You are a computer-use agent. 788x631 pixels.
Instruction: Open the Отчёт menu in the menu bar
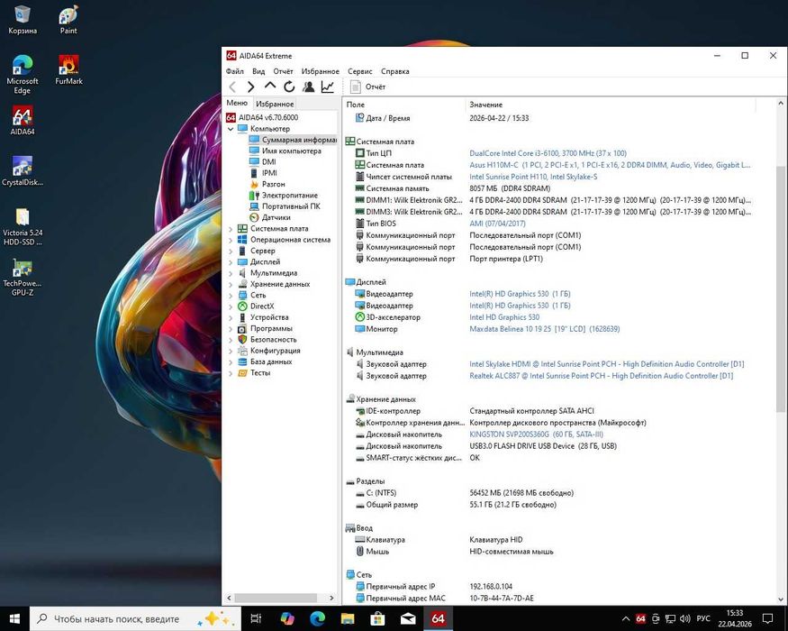(x=283, y=71)
